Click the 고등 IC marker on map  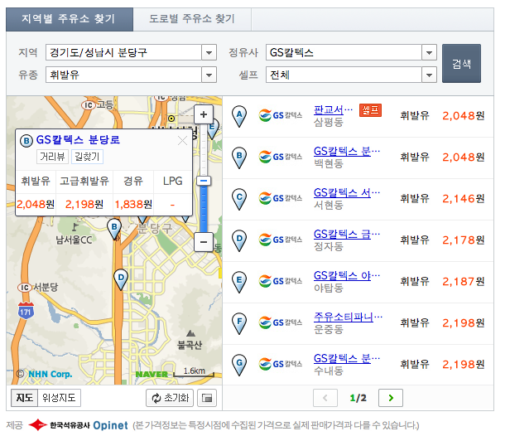89,105
